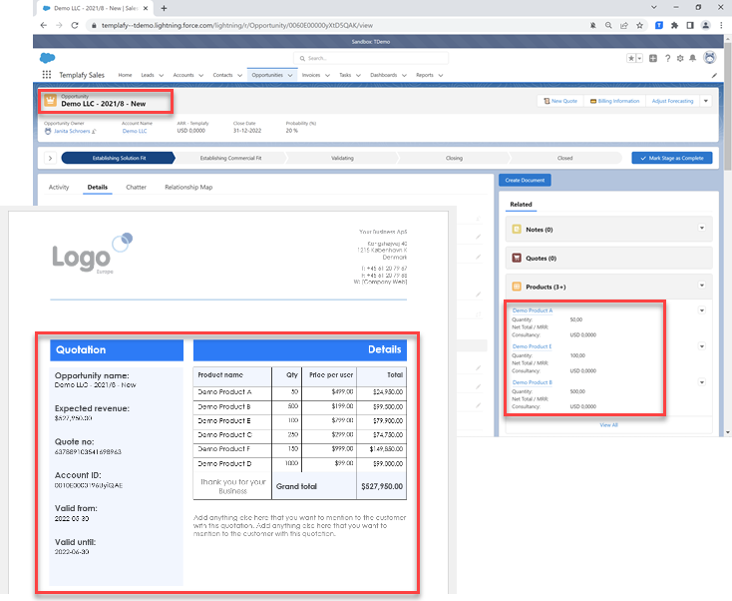Viewport: 732px width, 601px height.
Task: Click the Quotes related list icon
Action: (x=517, y=258)
